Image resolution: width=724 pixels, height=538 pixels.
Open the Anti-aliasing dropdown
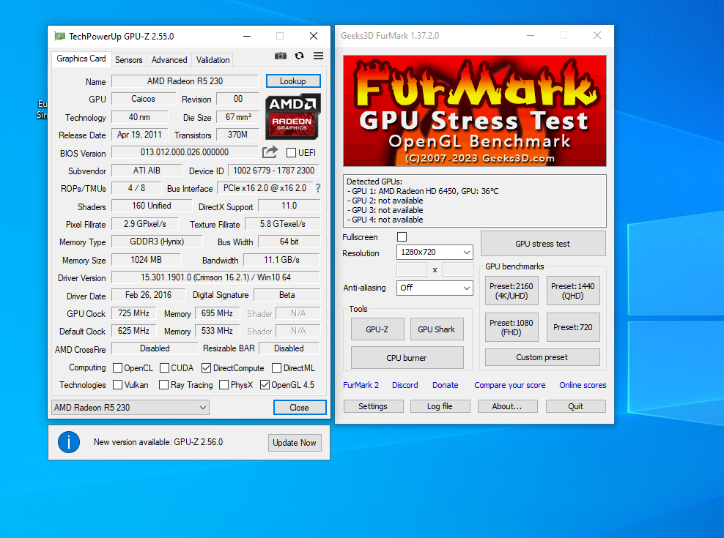[x=435, y=288]
